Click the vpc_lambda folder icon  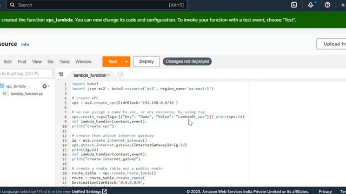tap(2, 86)
